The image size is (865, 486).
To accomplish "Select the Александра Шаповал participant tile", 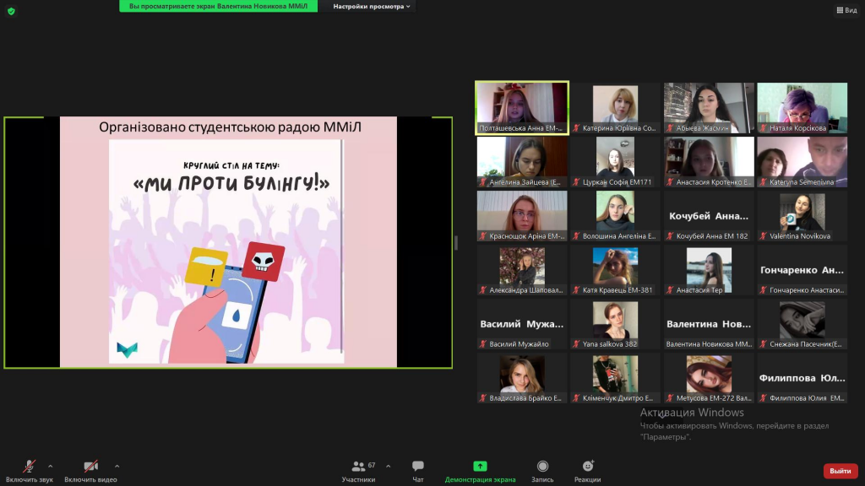I will pyautogui.click(x=522, y=270).
